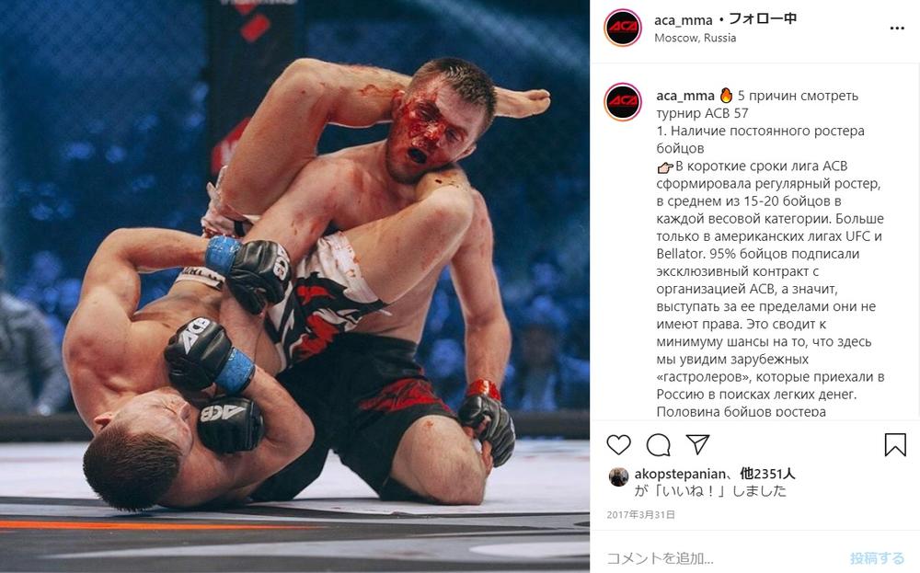Open comments via the speech bubble icon
The height and width of the screenshot is (573, 920).
(x=659, y=444)
